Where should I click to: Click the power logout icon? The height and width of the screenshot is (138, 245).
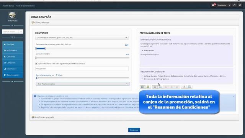[x=240, y=5]
